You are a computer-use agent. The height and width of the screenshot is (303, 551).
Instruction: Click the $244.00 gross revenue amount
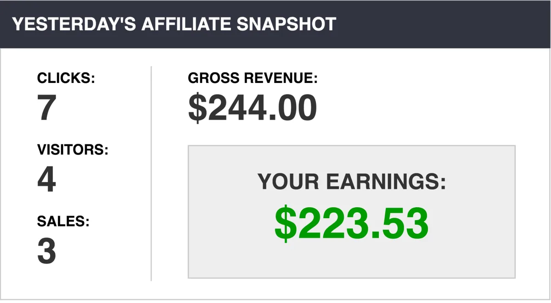(x=253, y=108)
